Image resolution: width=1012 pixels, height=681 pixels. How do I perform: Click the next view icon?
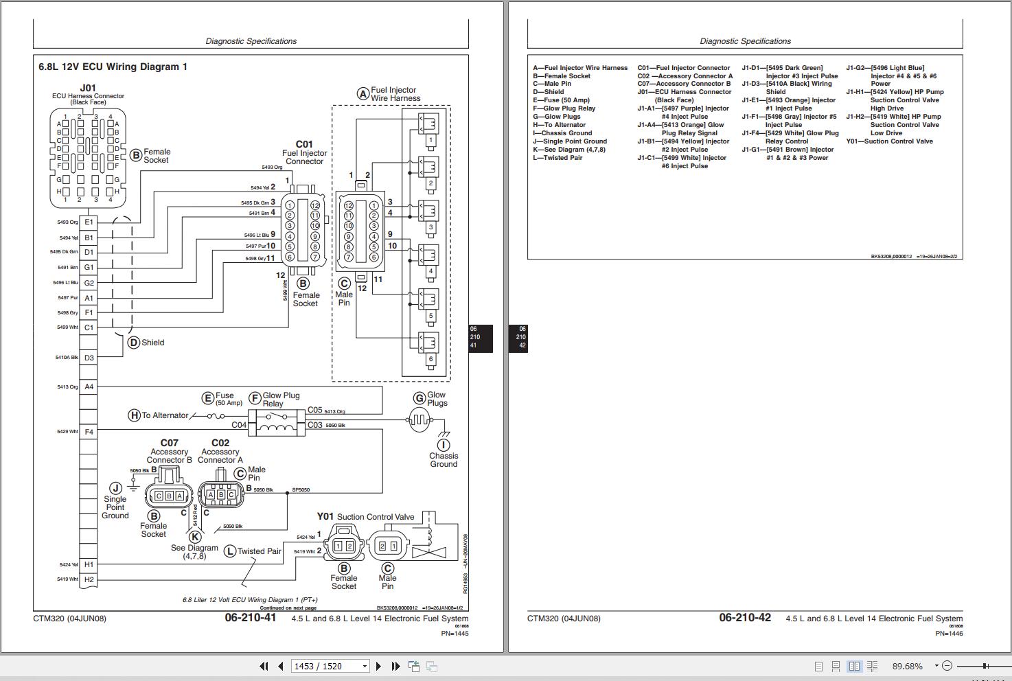(432, 666)
